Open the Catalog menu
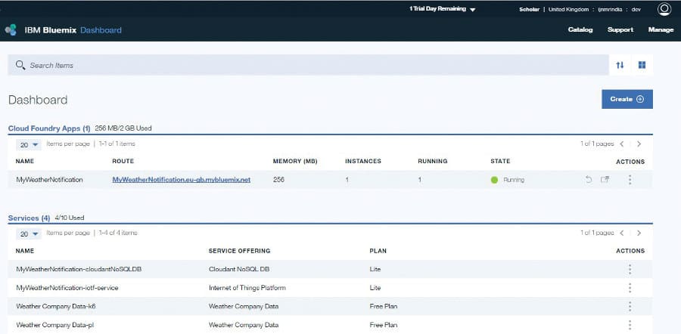This screenshot has width=681, height=334. pyautogui.click(x=580, y=30)
